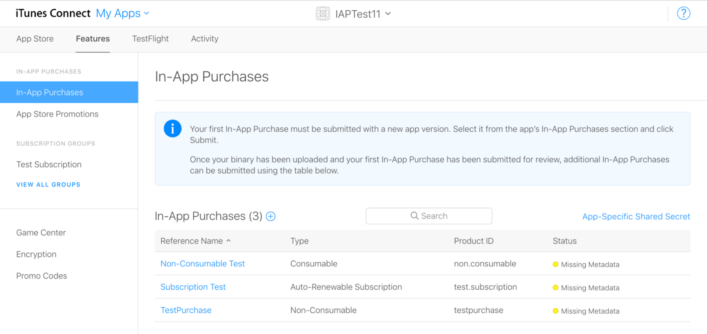Open the My Apps dropdown

(122, 14)
